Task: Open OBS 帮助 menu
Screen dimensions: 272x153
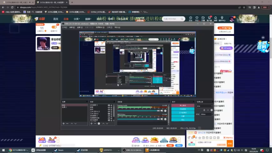Action: click(x=117, y=28)
